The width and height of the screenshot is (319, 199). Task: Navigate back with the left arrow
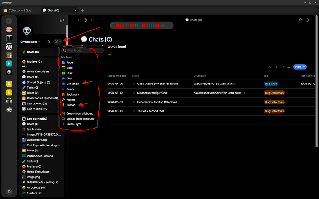click(x=73, y=20)
